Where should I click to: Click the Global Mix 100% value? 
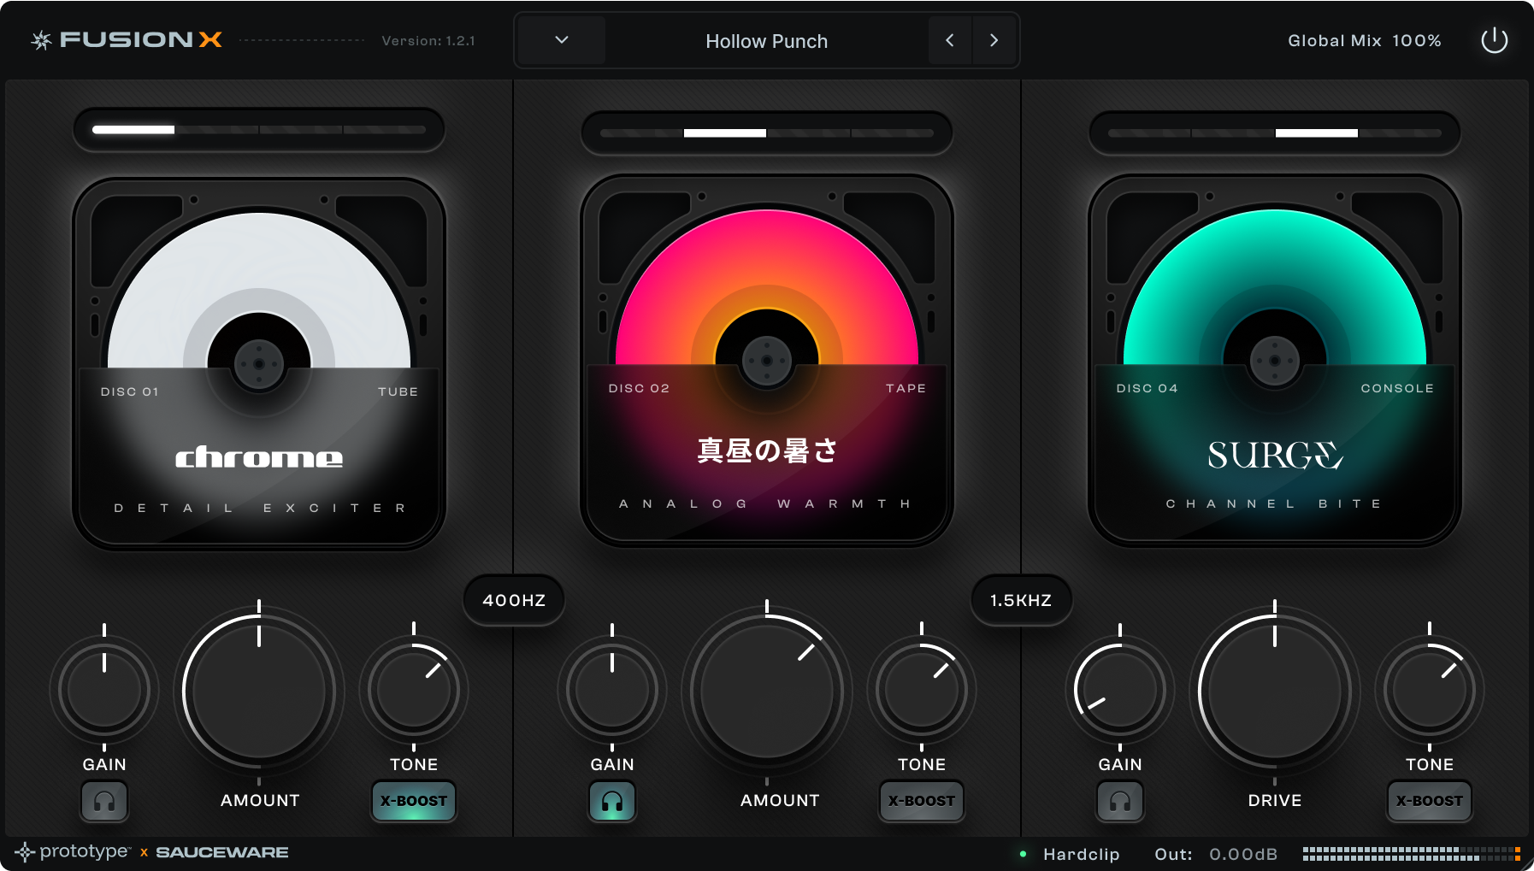click(1416, 41)
